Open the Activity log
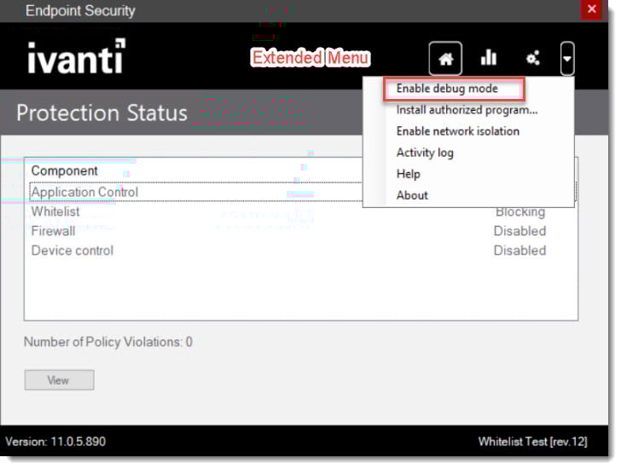 [x=425, y=153]
